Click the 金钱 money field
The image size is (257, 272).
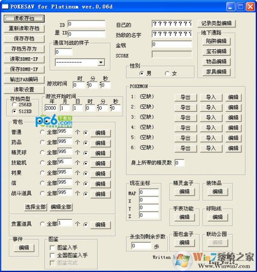pos(172,44)
